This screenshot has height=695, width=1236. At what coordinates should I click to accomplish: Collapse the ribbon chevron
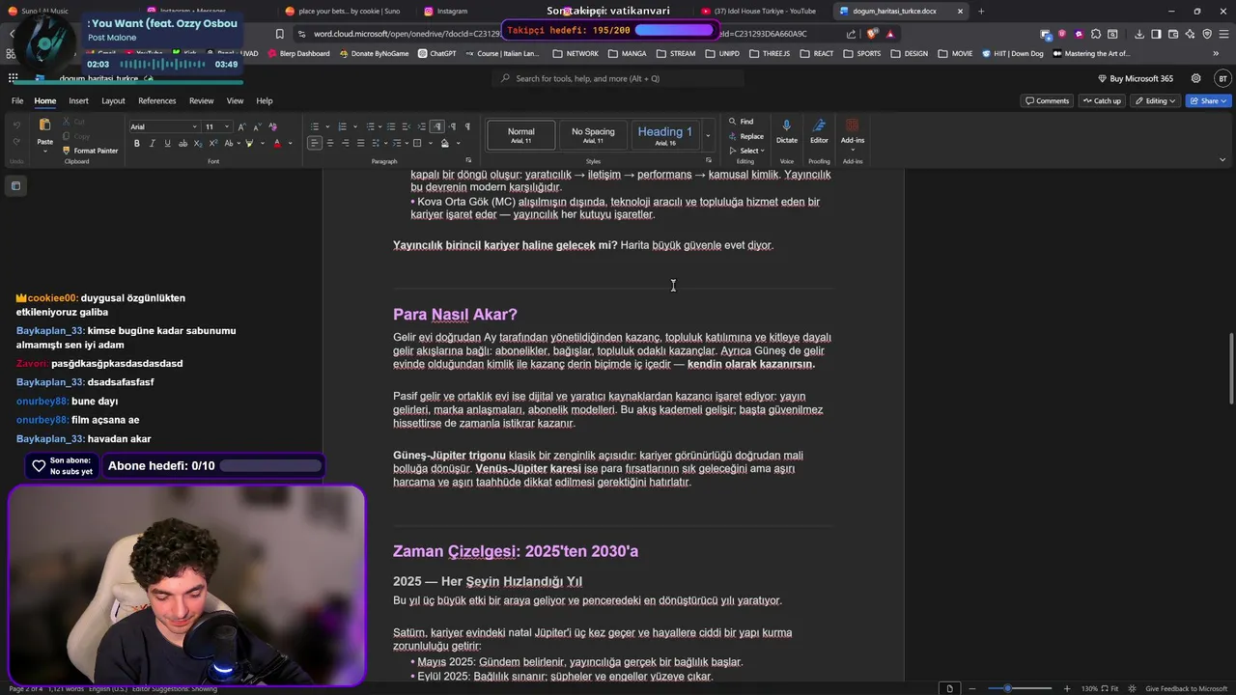pos(1222,160)
